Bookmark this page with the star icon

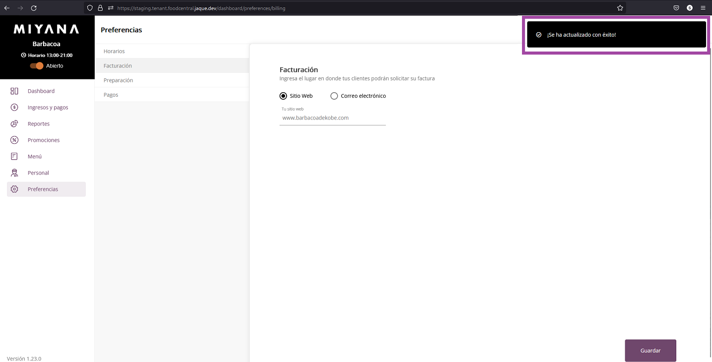620,8
